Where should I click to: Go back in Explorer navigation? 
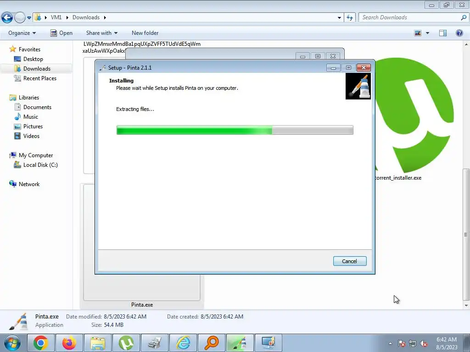click(7, 18)
